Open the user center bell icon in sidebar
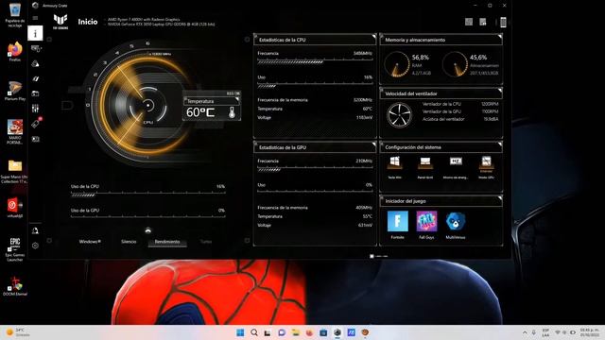The width and height of the screenshot is (605, 340). (35, 230)
